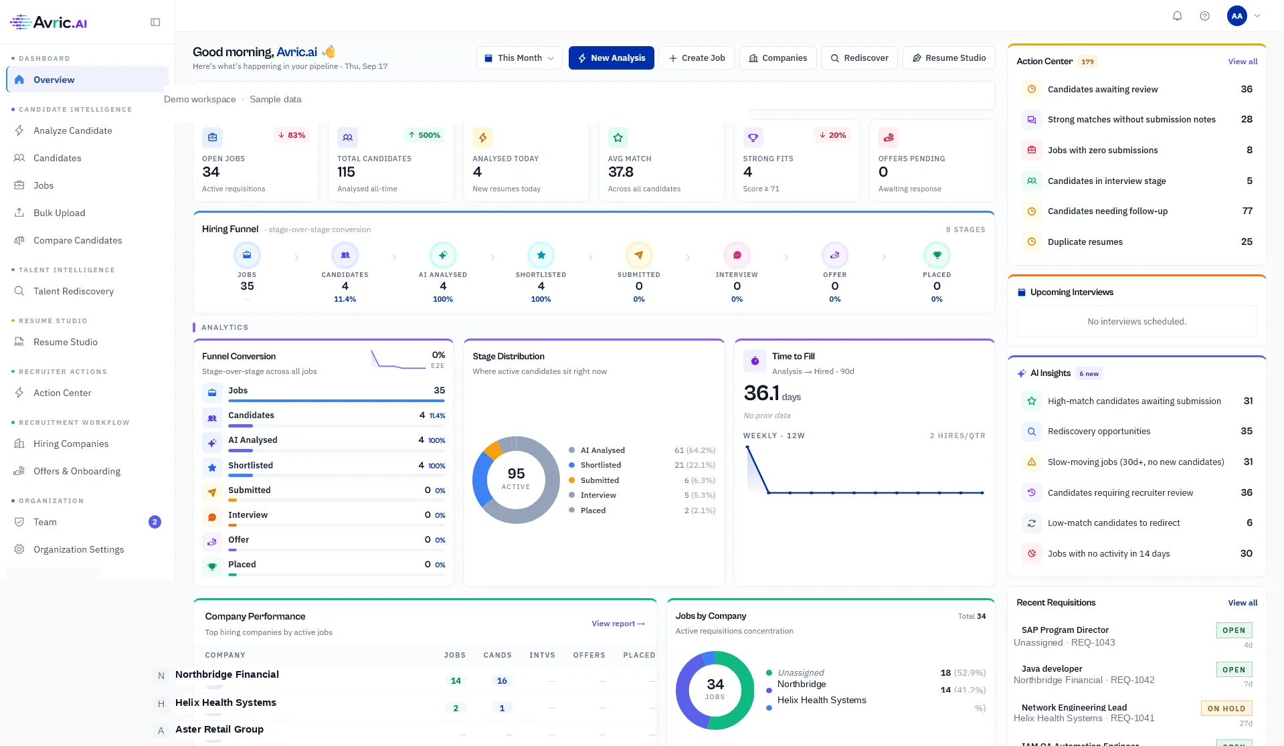Screen dimensions: 1284x746
Task: Click the Shortlisted star stage icon in funnel
Action: 541,255
